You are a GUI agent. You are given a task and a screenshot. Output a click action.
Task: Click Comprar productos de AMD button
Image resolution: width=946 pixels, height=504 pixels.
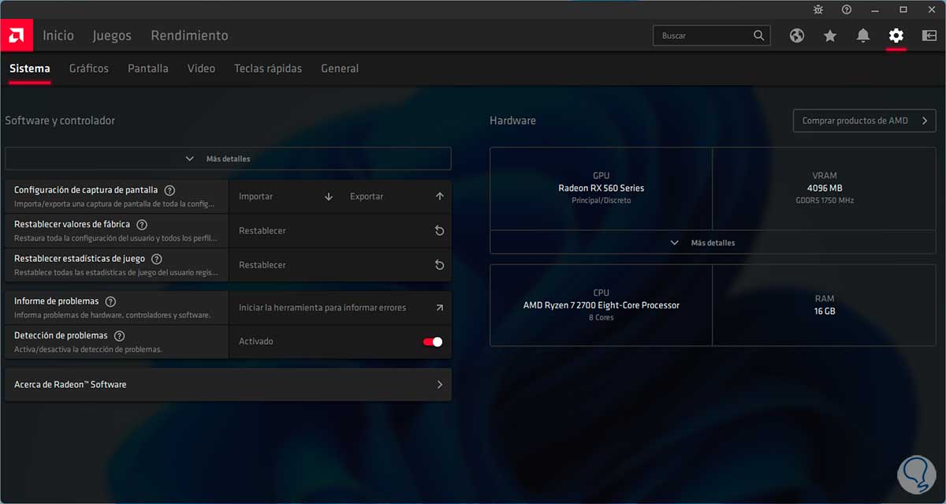click(864, 121)
